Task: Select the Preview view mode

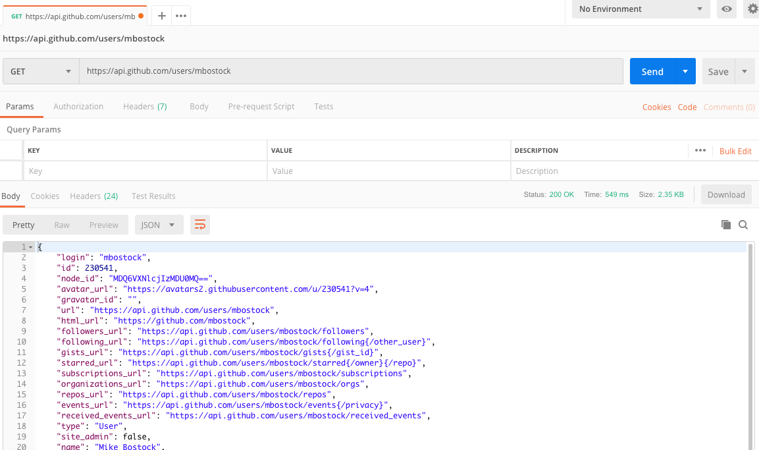Action: coord(103,225)
